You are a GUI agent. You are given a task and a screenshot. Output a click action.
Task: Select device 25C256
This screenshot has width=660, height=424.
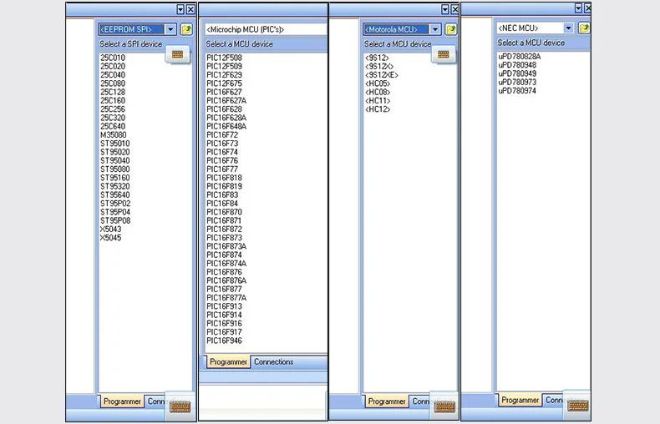113,109
